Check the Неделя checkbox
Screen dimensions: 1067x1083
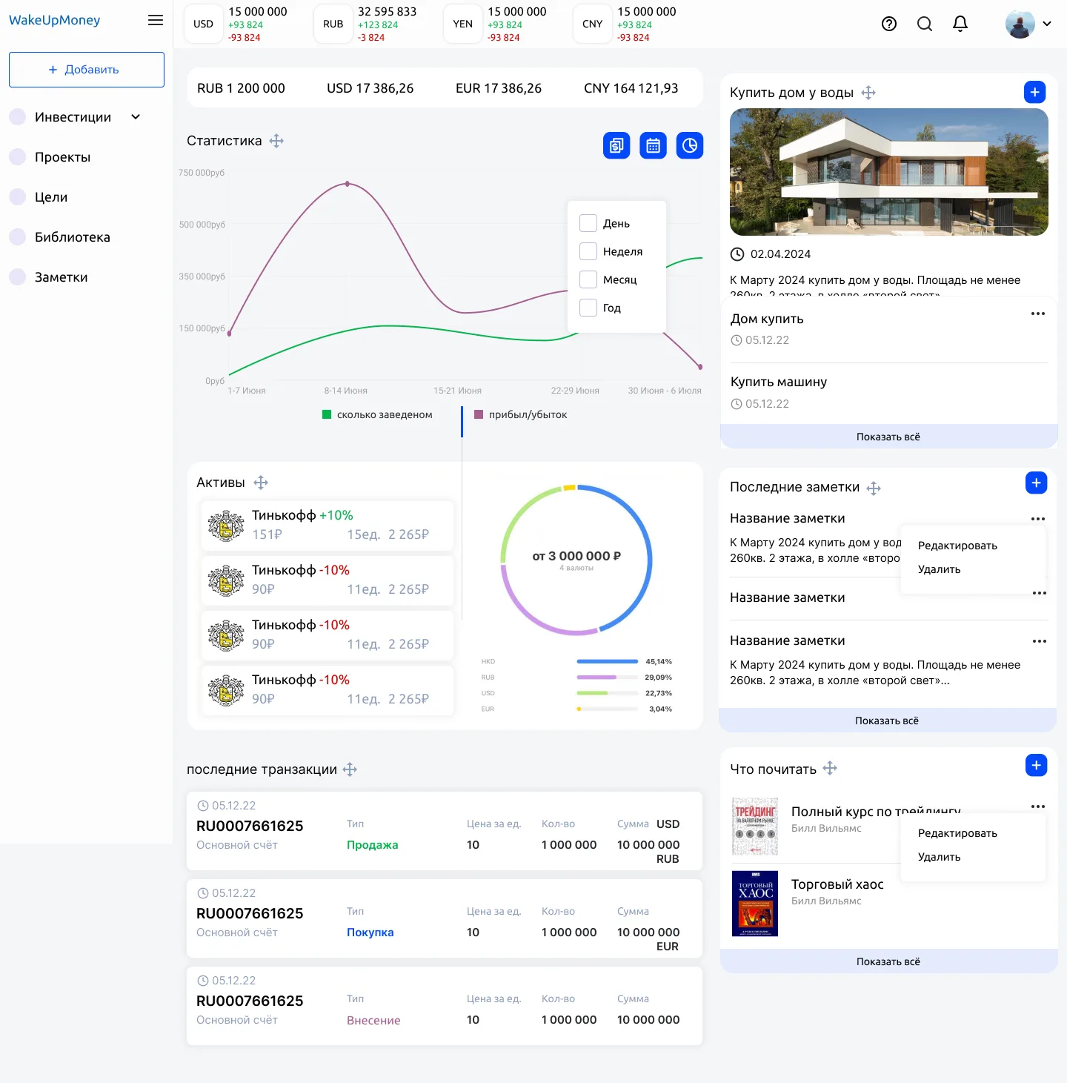(588, 251)
